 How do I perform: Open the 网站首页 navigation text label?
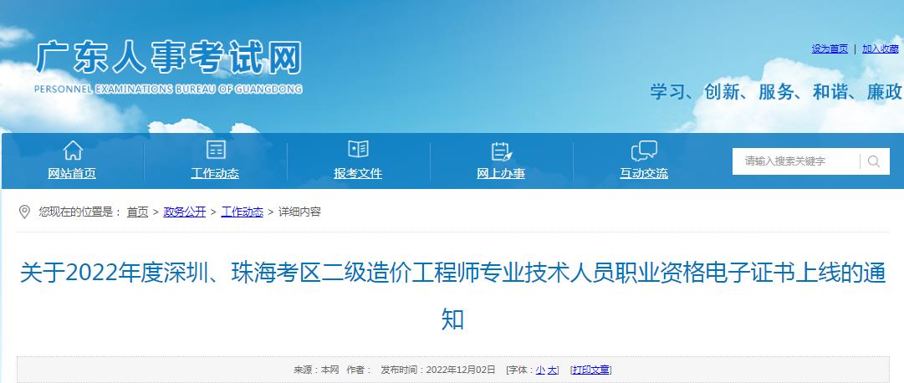pos(72,173)
